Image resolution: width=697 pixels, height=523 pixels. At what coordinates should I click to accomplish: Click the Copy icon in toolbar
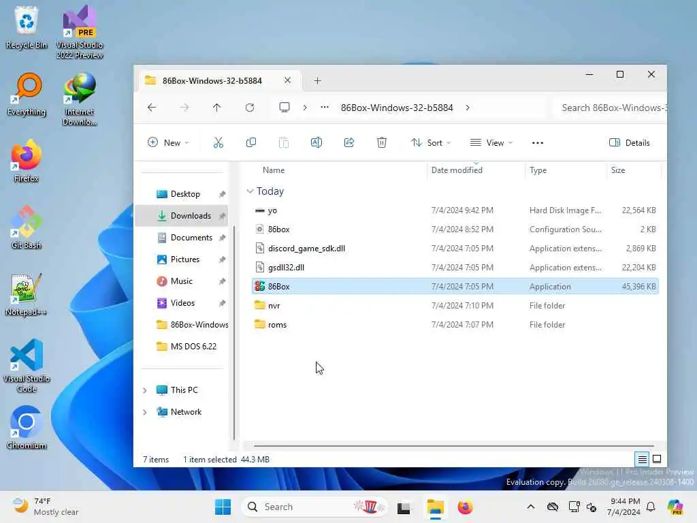click(x=250, y=143)
